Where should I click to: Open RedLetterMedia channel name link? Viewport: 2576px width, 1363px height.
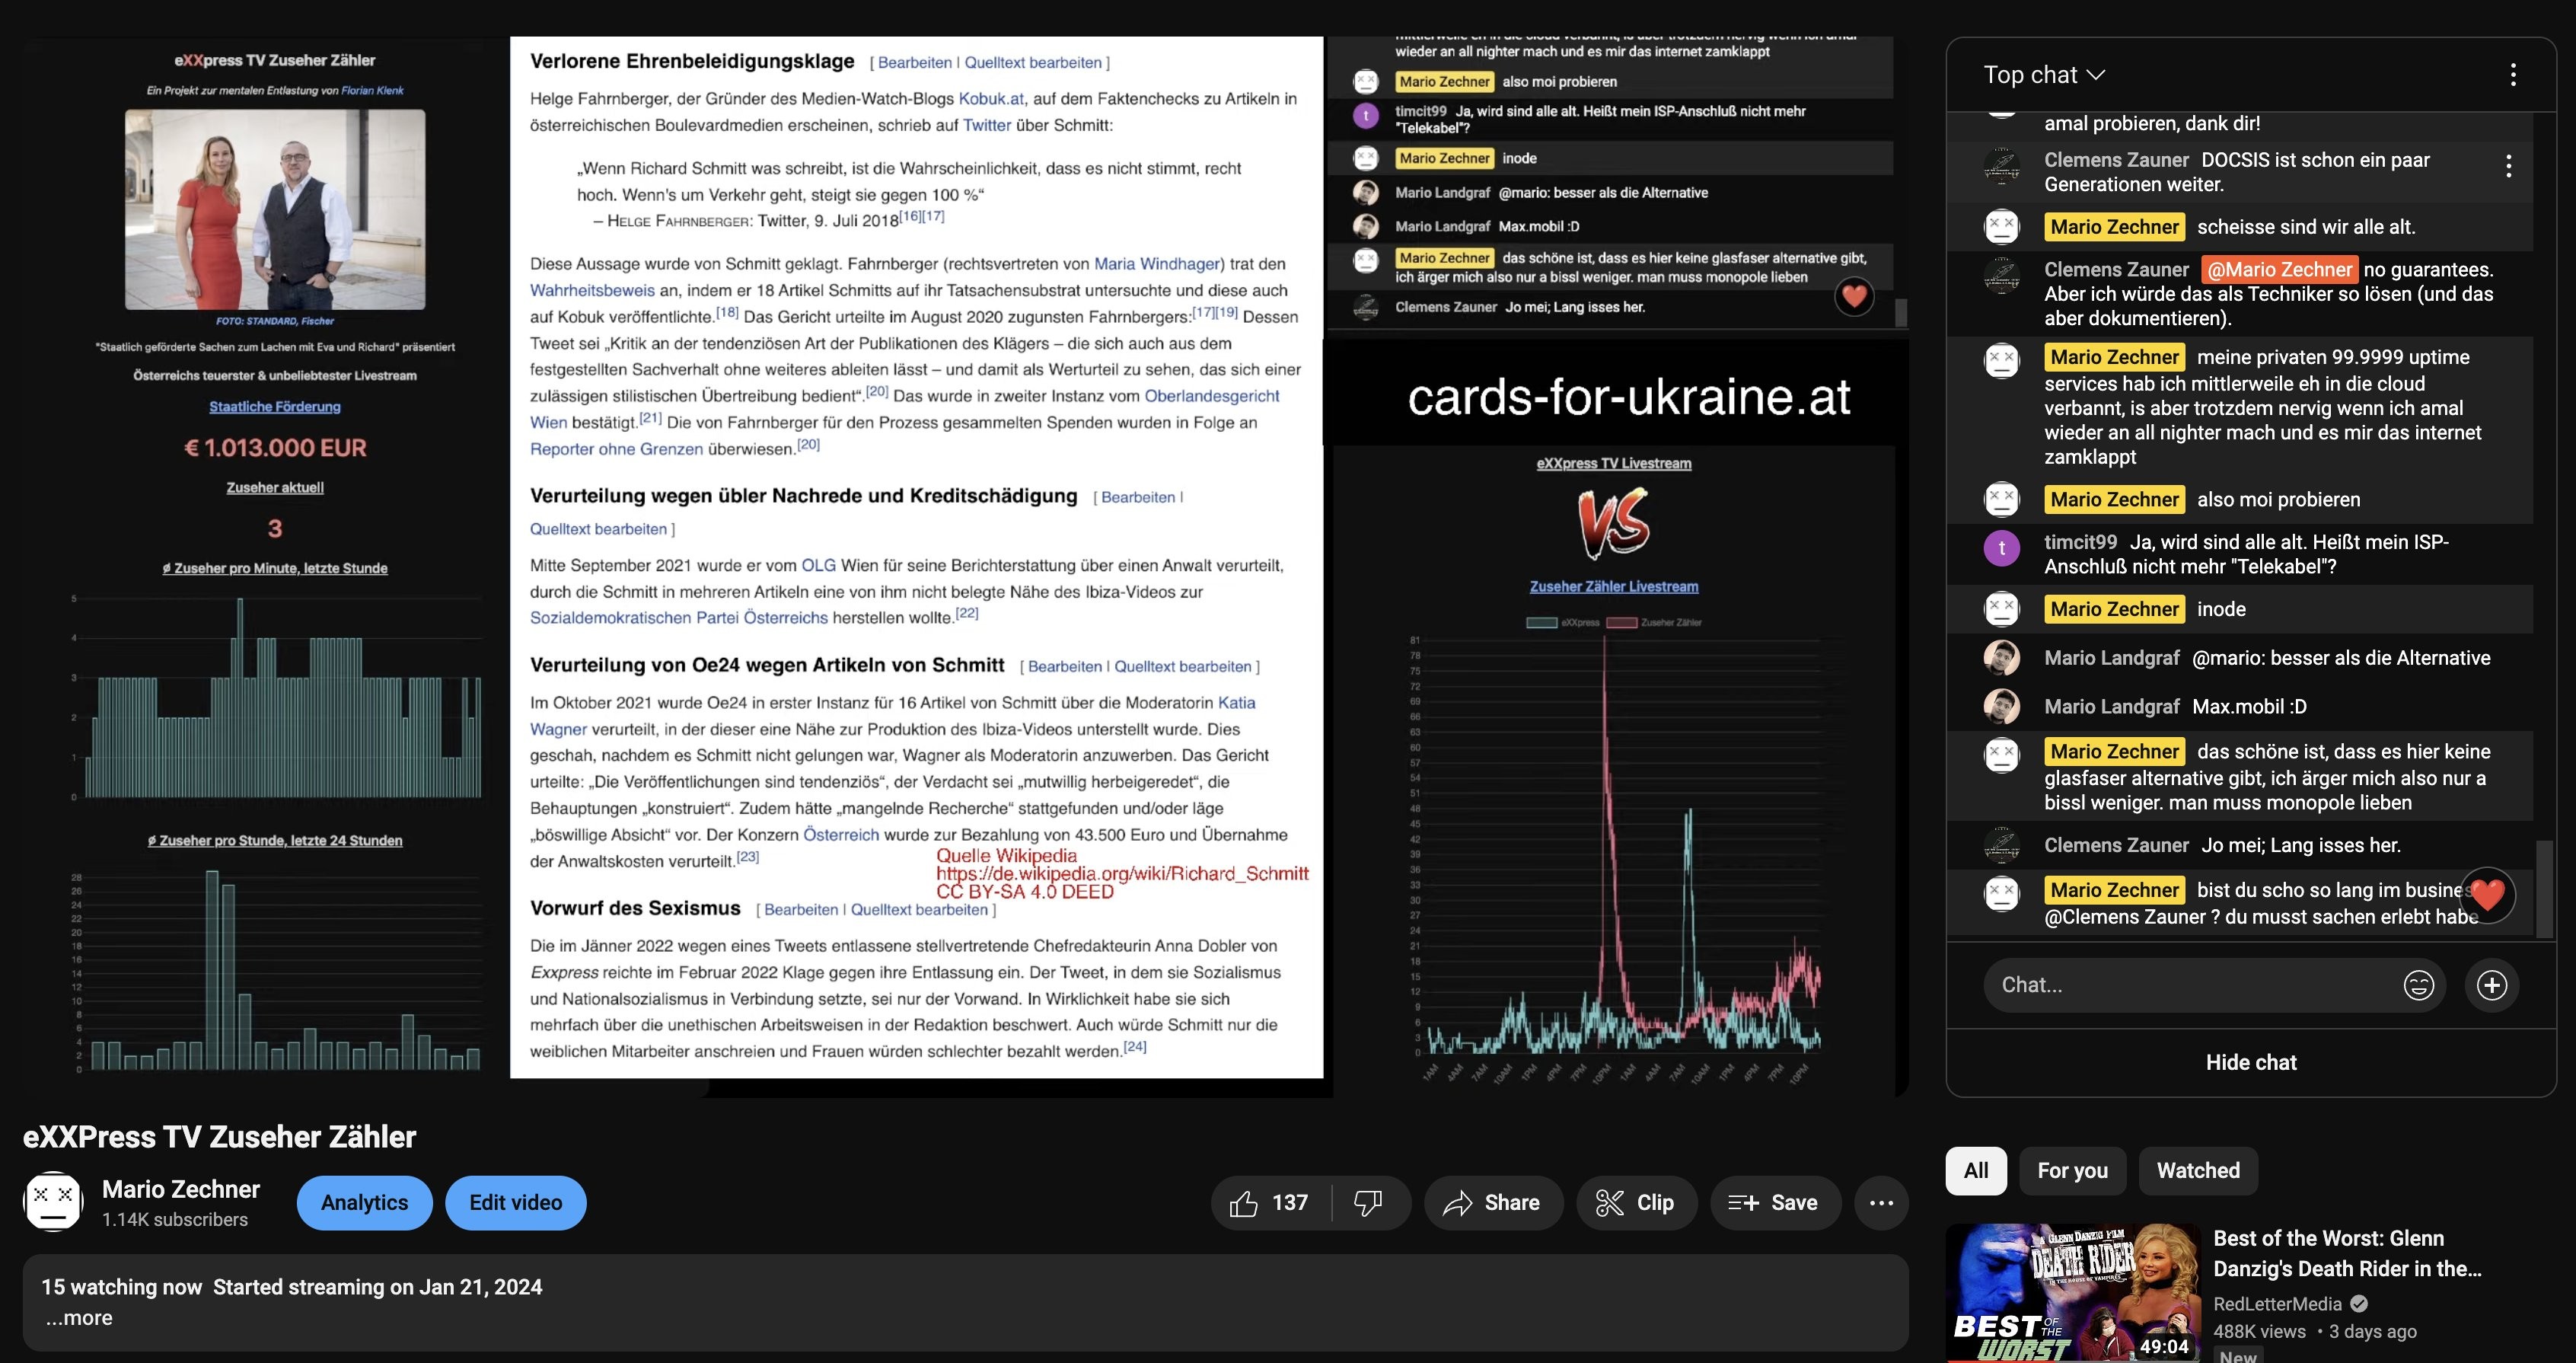(2277, 1304)
